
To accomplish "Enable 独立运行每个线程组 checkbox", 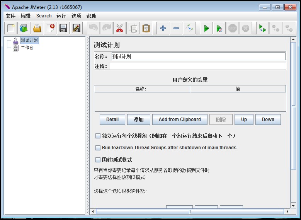I will (x=98, y=136).
